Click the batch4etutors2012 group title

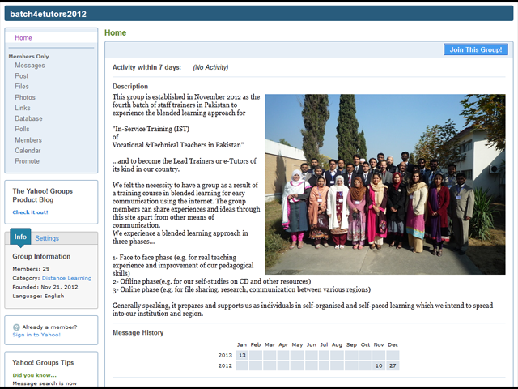[x=49, y=14]
